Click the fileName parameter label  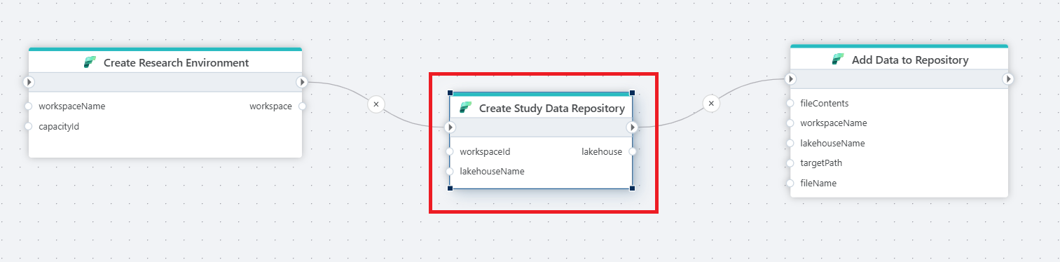point(818,183)
